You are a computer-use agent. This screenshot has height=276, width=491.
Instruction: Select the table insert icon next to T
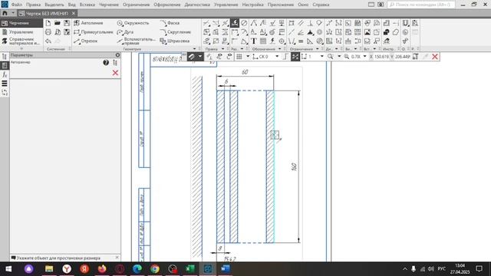(x=263, y=41)
